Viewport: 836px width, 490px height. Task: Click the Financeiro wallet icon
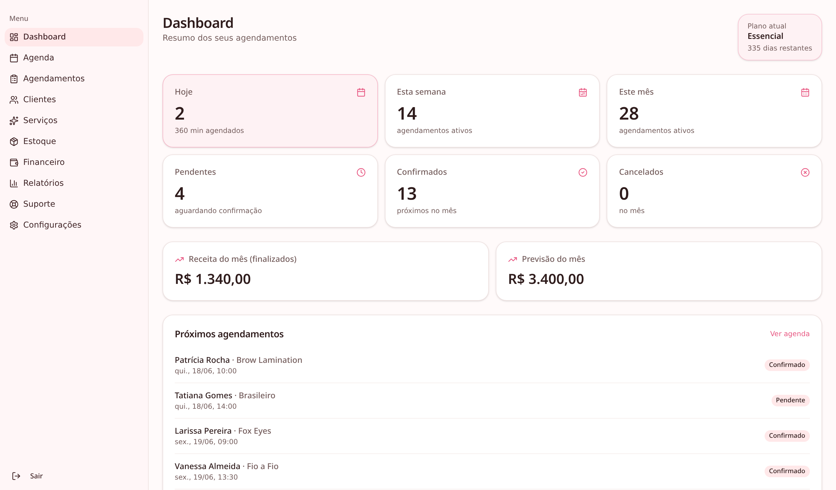click(14, 163)
